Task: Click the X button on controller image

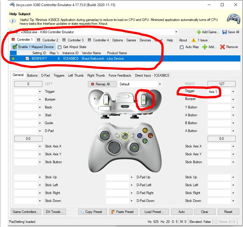Action: click(x=140, y=136)
